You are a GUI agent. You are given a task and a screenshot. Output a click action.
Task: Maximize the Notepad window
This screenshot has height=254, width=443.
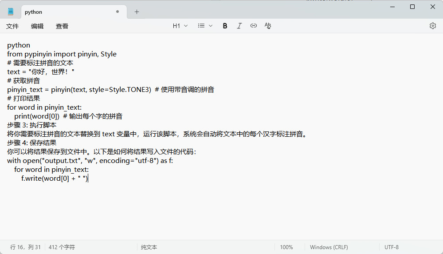point(412,7)
